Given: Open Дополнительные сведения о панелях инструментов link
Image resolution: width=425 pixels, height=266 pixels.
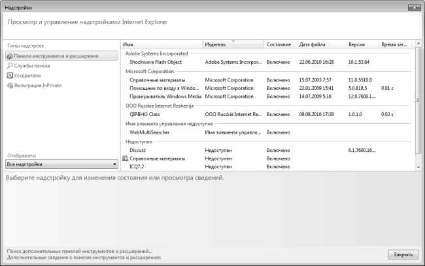Looking at the screenshot, I should tap(84, 258).
